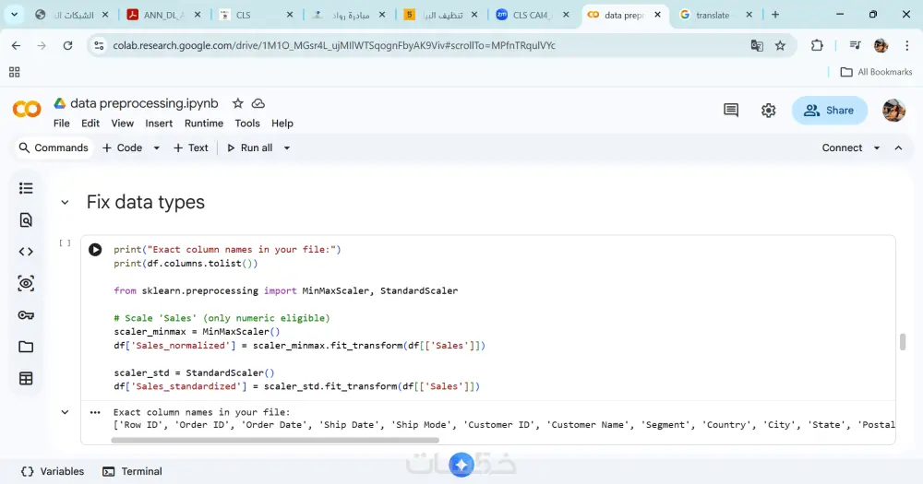Click the cloud save status icon

258,103
